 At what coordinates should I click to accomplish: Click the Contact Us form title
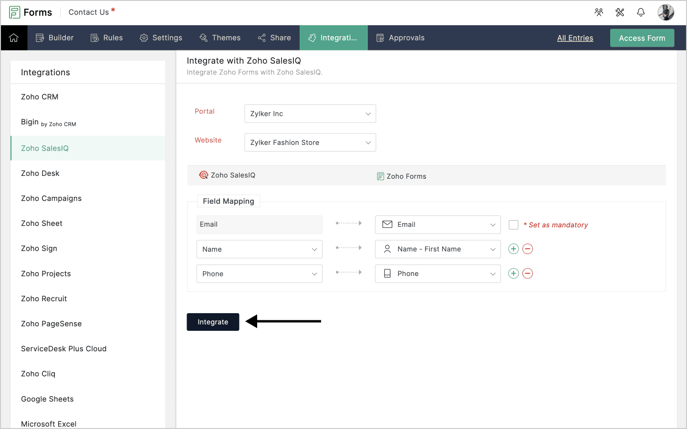coord(89,12)
